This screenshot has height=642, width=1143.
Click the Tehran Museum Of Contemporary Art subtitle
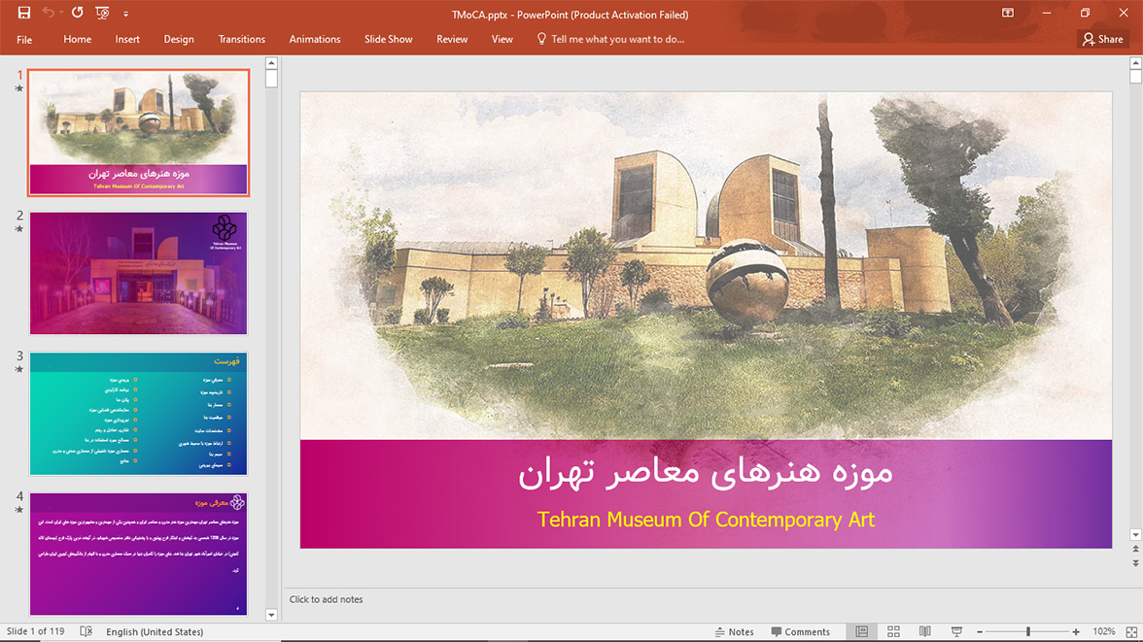click(706, 520)
